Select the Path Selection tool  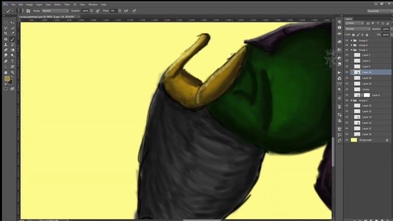[6, 67]
